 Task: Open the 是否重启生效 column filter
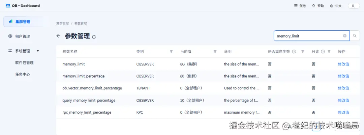[x=303, y=52]
